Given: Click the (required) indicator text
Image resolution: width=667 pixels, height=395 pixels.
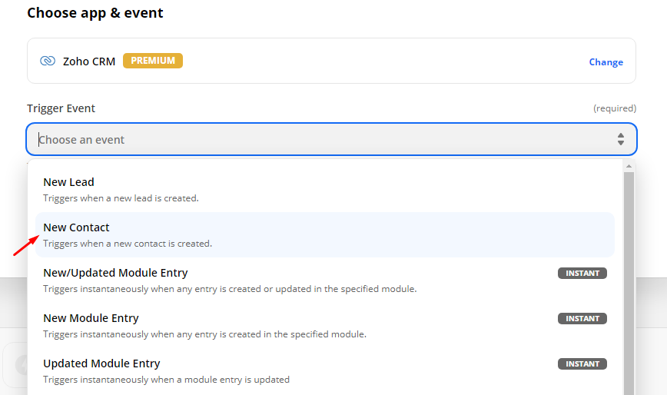Looking at the screenshot, I should pos(614,108).
